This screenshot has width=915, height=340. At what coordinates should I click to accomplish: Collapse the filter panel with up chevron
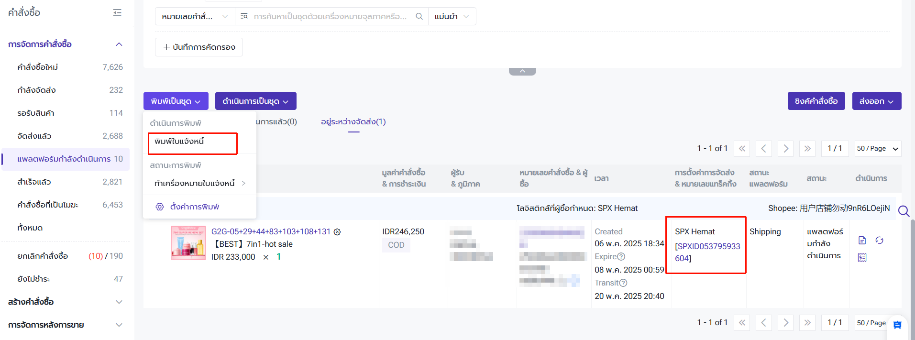pos(522,71)
